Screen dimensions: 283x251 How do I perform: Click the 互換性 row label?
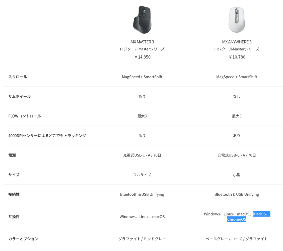coord(14,217)
